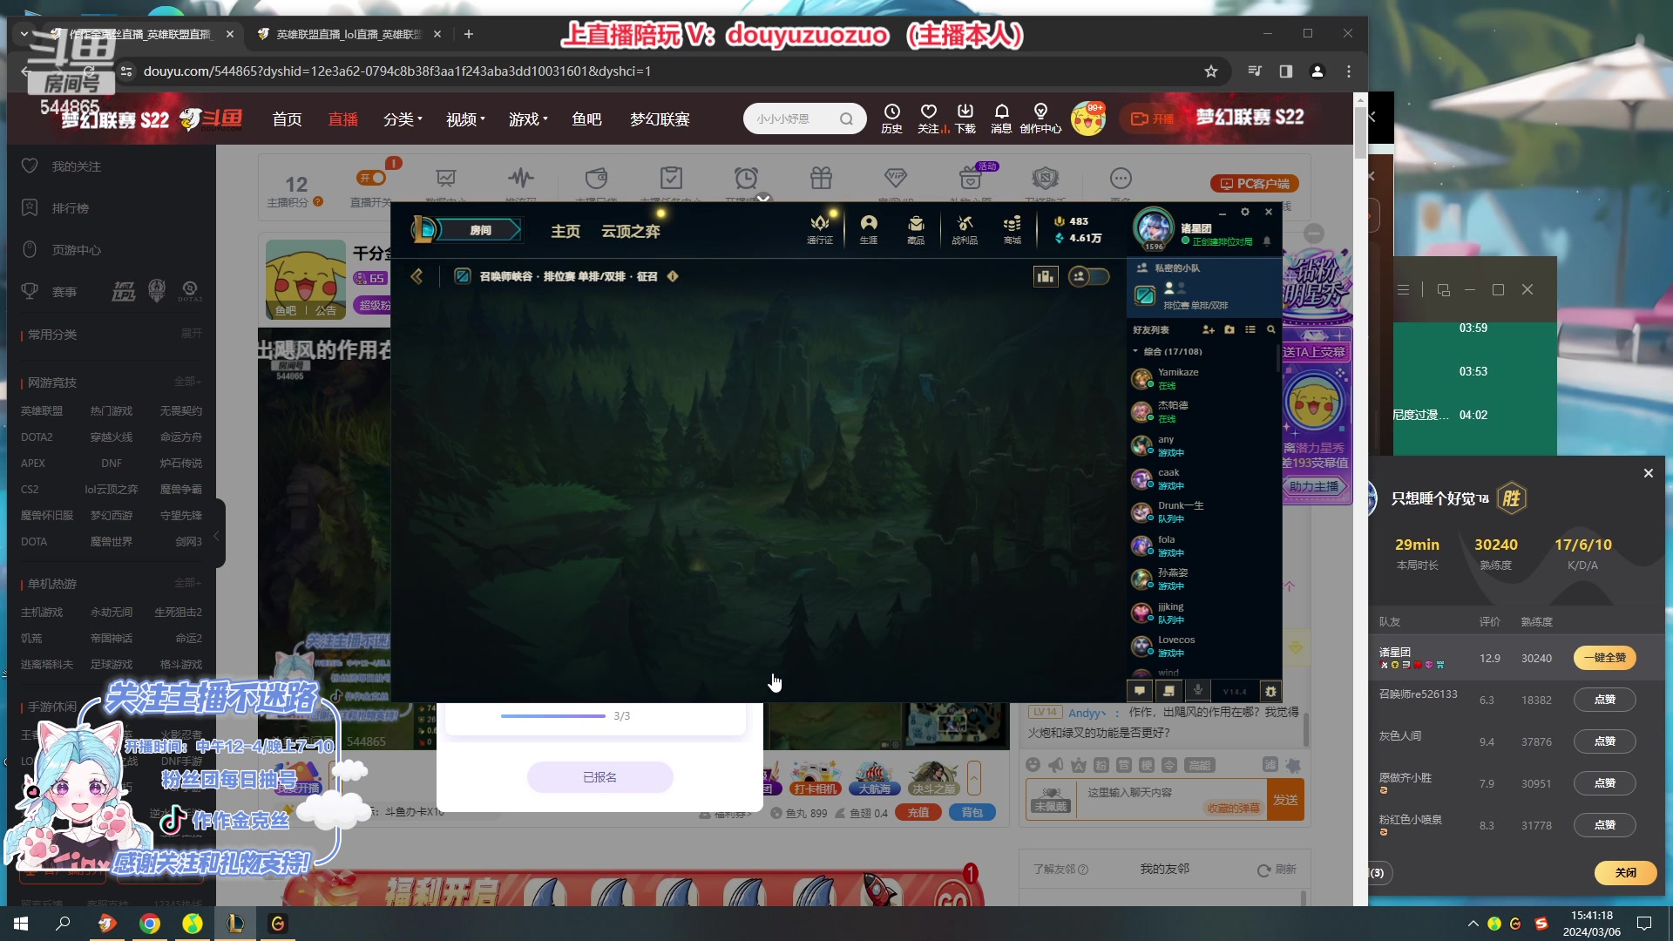Open the Collection (藏品) backpack icon
This screenshot has height=941, width=1673.
pos(916,228)
